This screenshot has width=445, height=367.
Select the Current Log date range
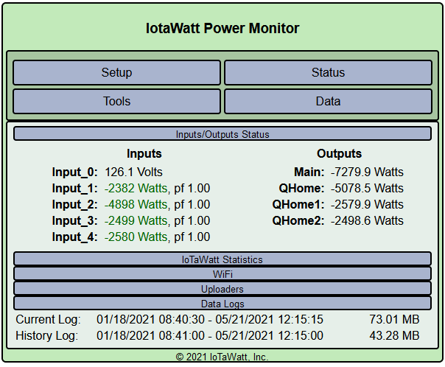click(x=210, y=320)
